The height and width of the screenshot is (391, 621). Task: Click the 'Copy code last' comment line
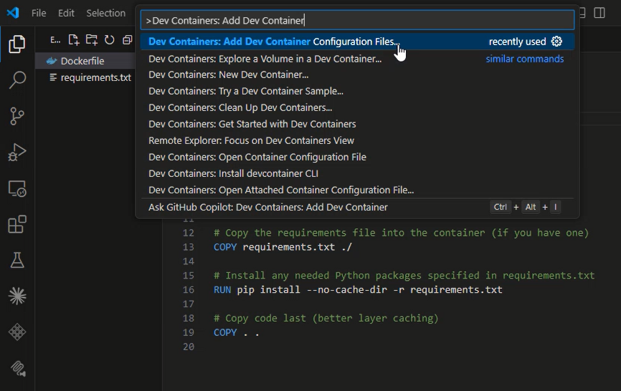coord(326,318)
